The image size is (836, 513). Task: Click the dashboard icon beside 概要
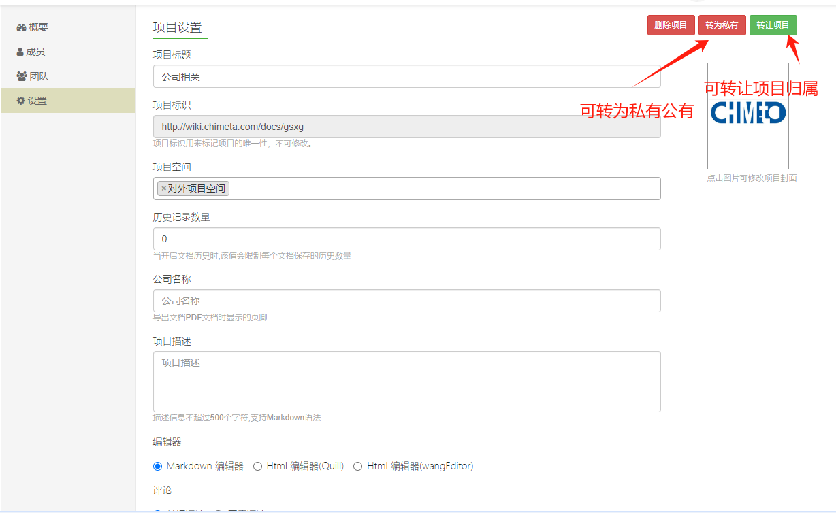[21, 28]
